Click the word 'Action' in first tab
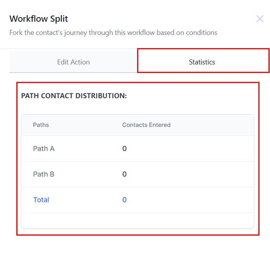Viewport: 270px width, 262px height. point(80,62)
